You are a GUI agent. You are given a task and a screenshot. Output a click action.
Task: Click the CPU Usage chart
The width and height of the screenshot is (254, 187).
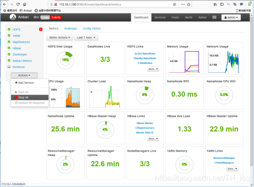coord(65,96)
